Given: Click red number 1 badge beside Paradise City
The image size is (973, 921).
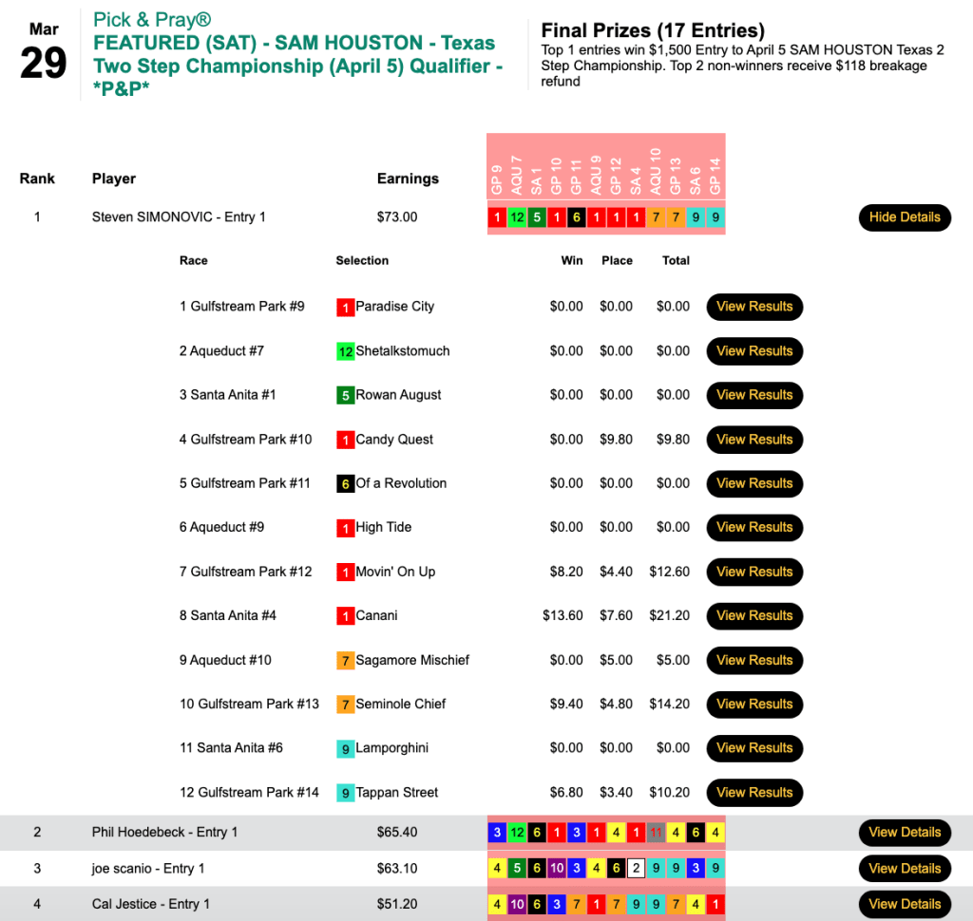Looking at the screenshot, I should pos(345,307).
